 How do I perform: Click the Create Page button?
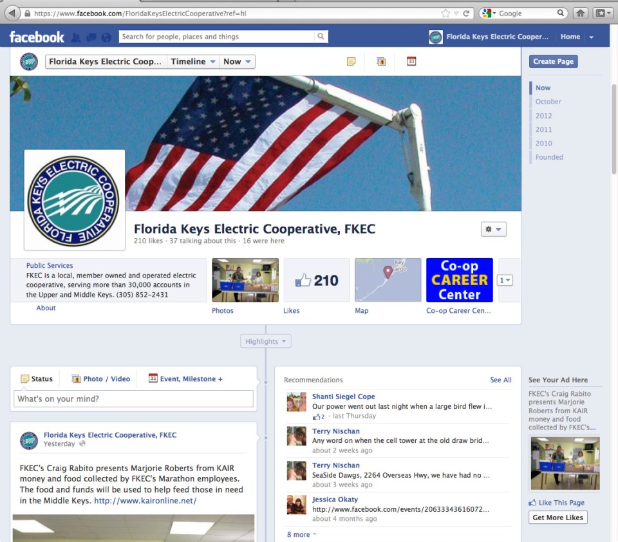(553, 62)
